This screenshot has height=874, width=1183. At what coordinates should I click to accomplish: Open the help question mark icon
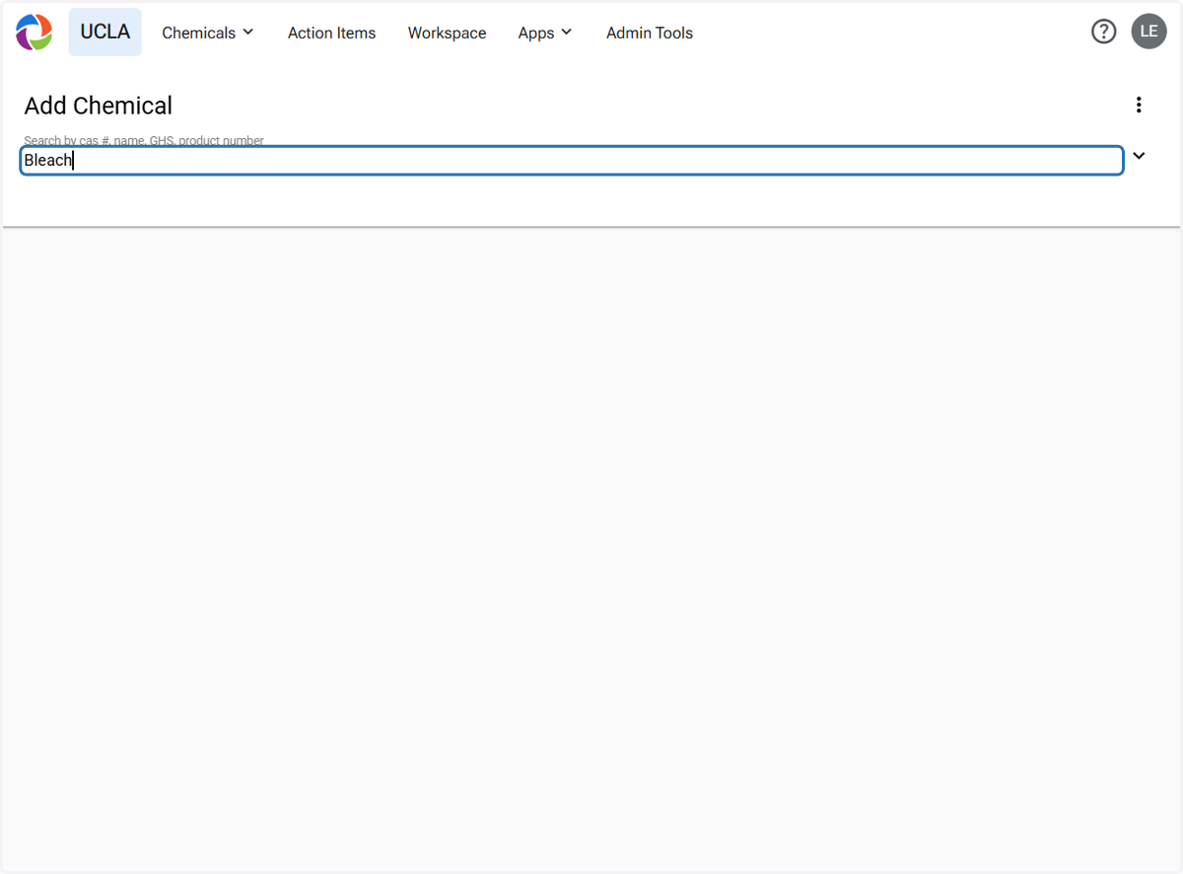pos(1103,32)
